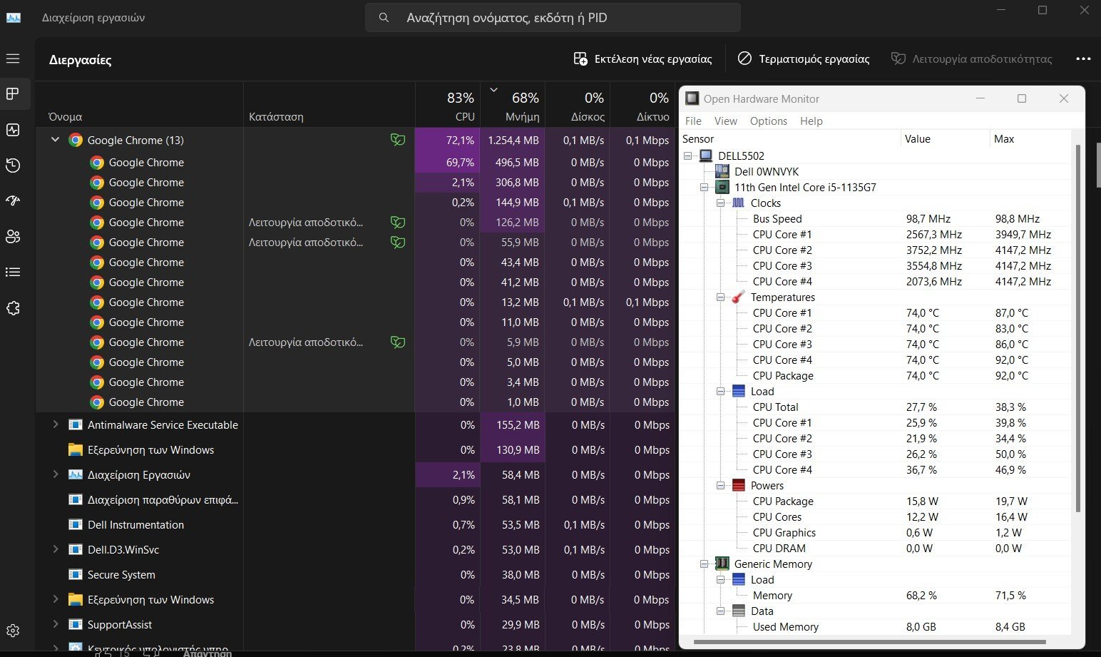
Task: Open the App history icon in sidebar
Action: pos(13,165)
